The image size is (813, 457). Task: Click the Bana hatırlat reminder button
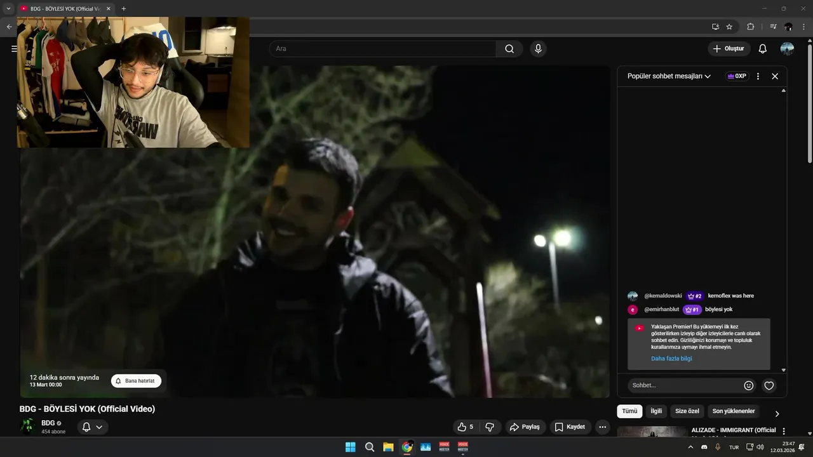click(x=136, y=381)
